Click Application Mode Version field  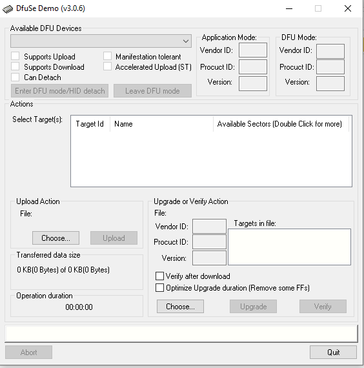253,83
